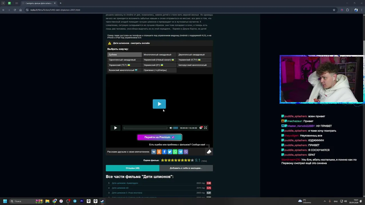Click the taskbar Поиск search box
This screenshot has width=365, height=205.
click(x=26, y=201)
